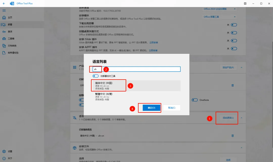Open the Office 2024 企业长期版 channel dropdown
273x162 pixels.
[x=220, y=9]
